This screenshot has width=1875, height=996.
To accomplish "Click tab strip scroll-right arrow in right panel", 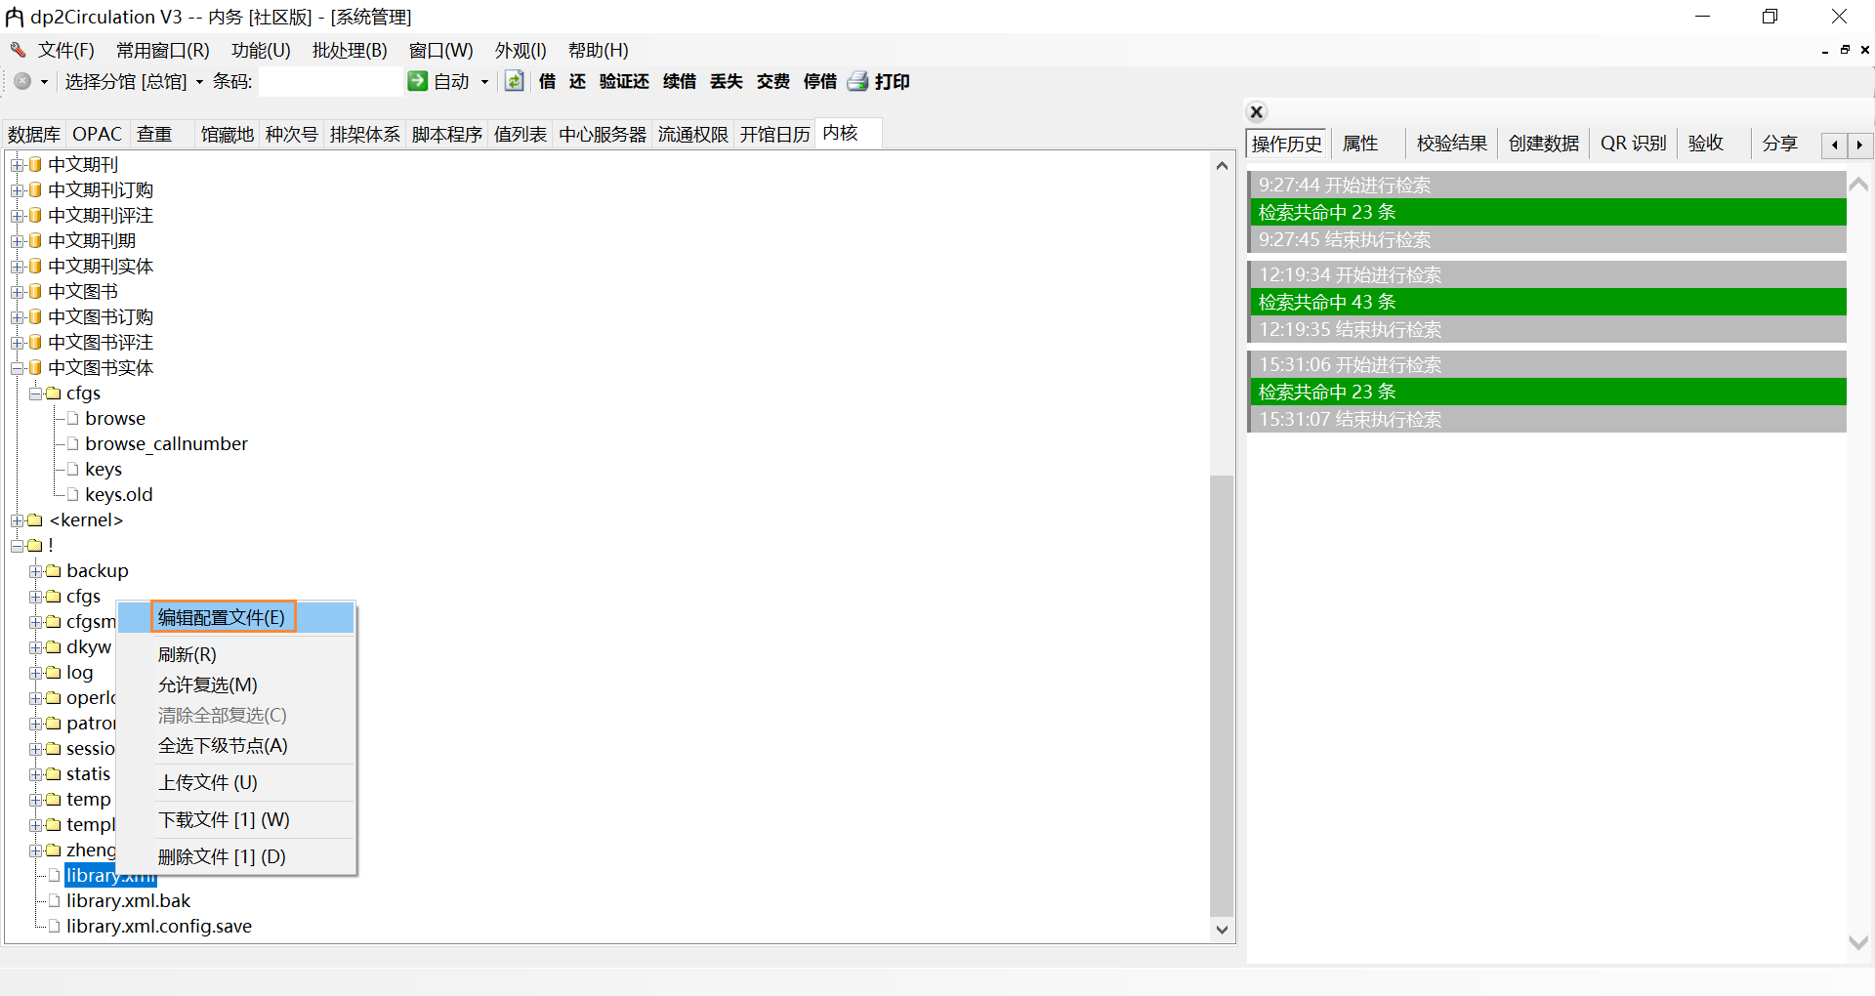I will tap(1859, 145).
